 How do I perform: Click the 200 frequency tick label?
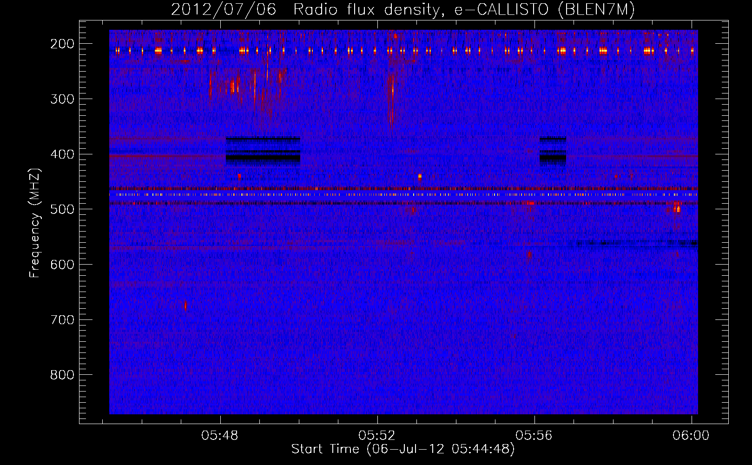(x=62, y=44)
